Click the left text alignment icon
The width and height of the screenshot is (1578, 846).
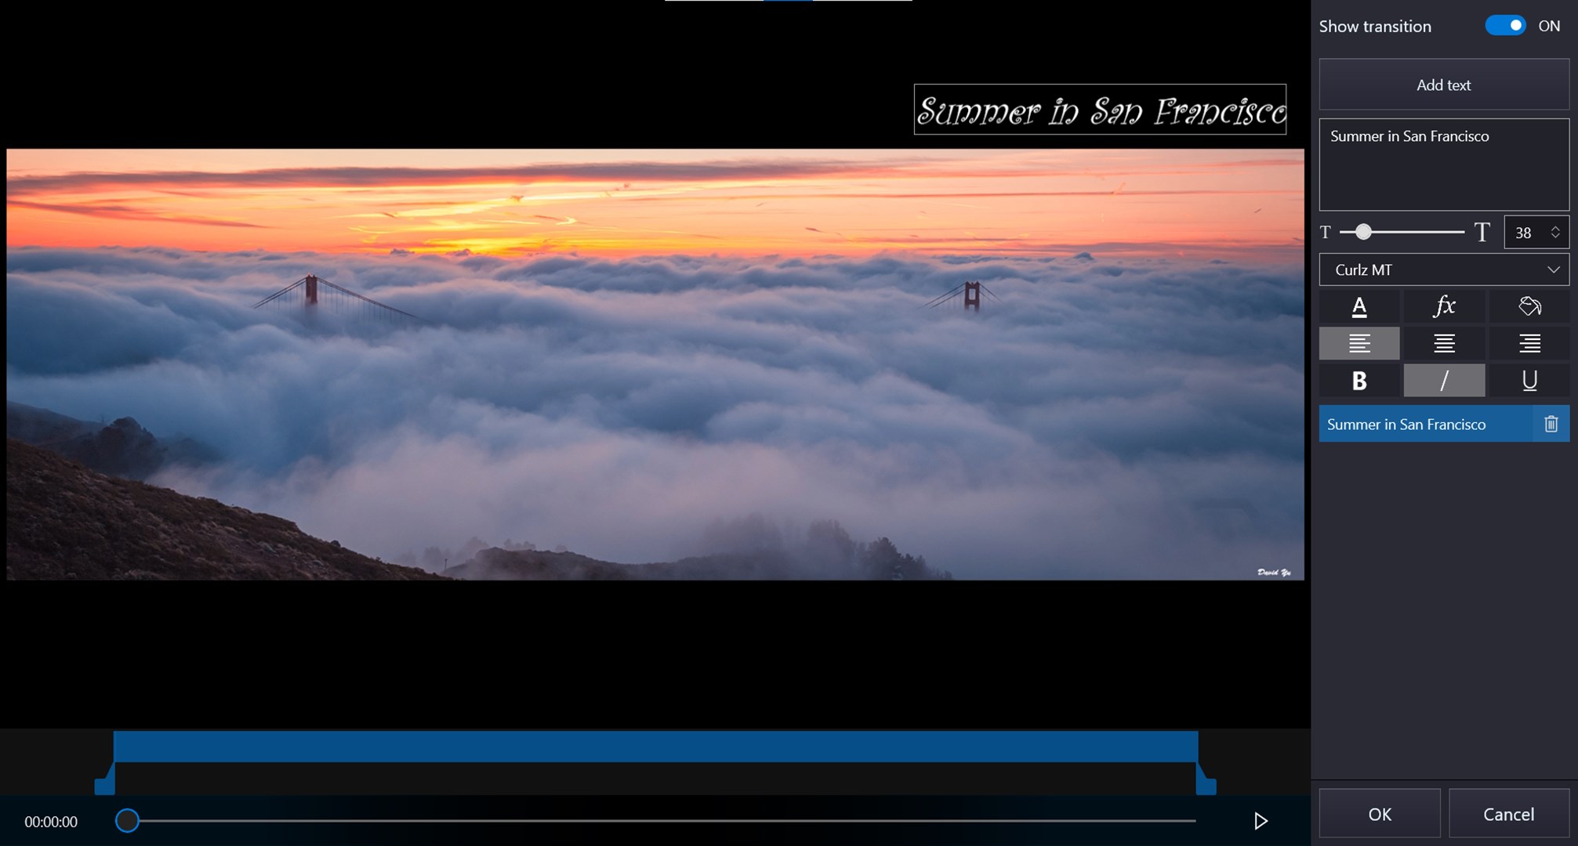[1359, 342]
